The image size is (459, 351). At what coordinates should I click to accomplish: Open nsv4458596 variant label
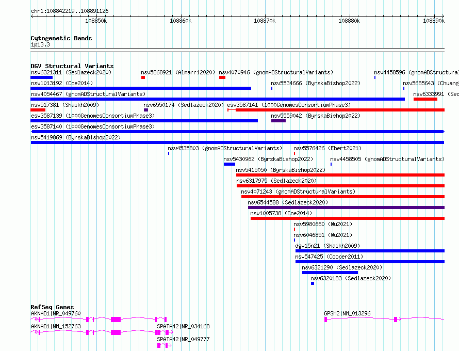(416, 72)
